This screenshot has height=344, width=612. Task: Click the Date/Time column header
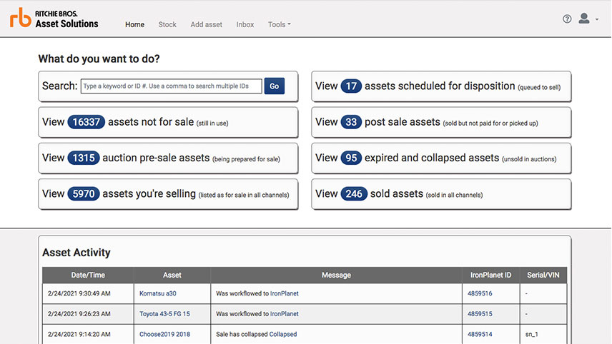88,275
